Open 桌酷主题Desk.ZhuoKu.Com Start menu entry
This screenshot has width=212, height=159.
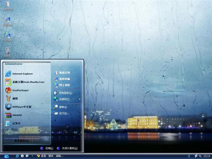[x=25, y=82]
